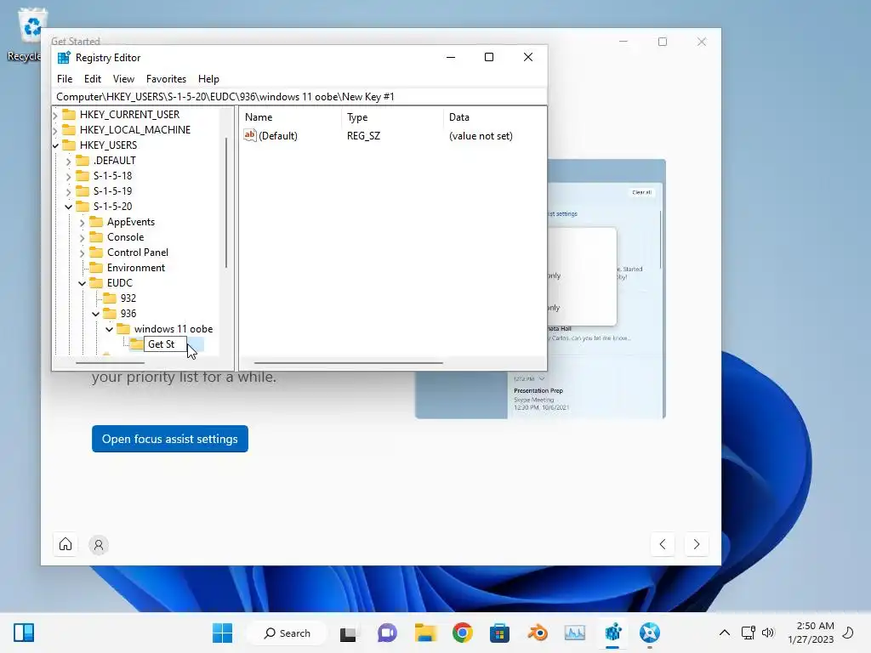Open Task View on the taskbar
871x653 pixels.
[x=348, y=633]
